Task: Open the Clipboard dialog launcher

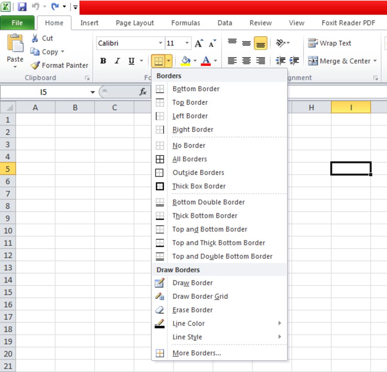Action: pos(87,78)
